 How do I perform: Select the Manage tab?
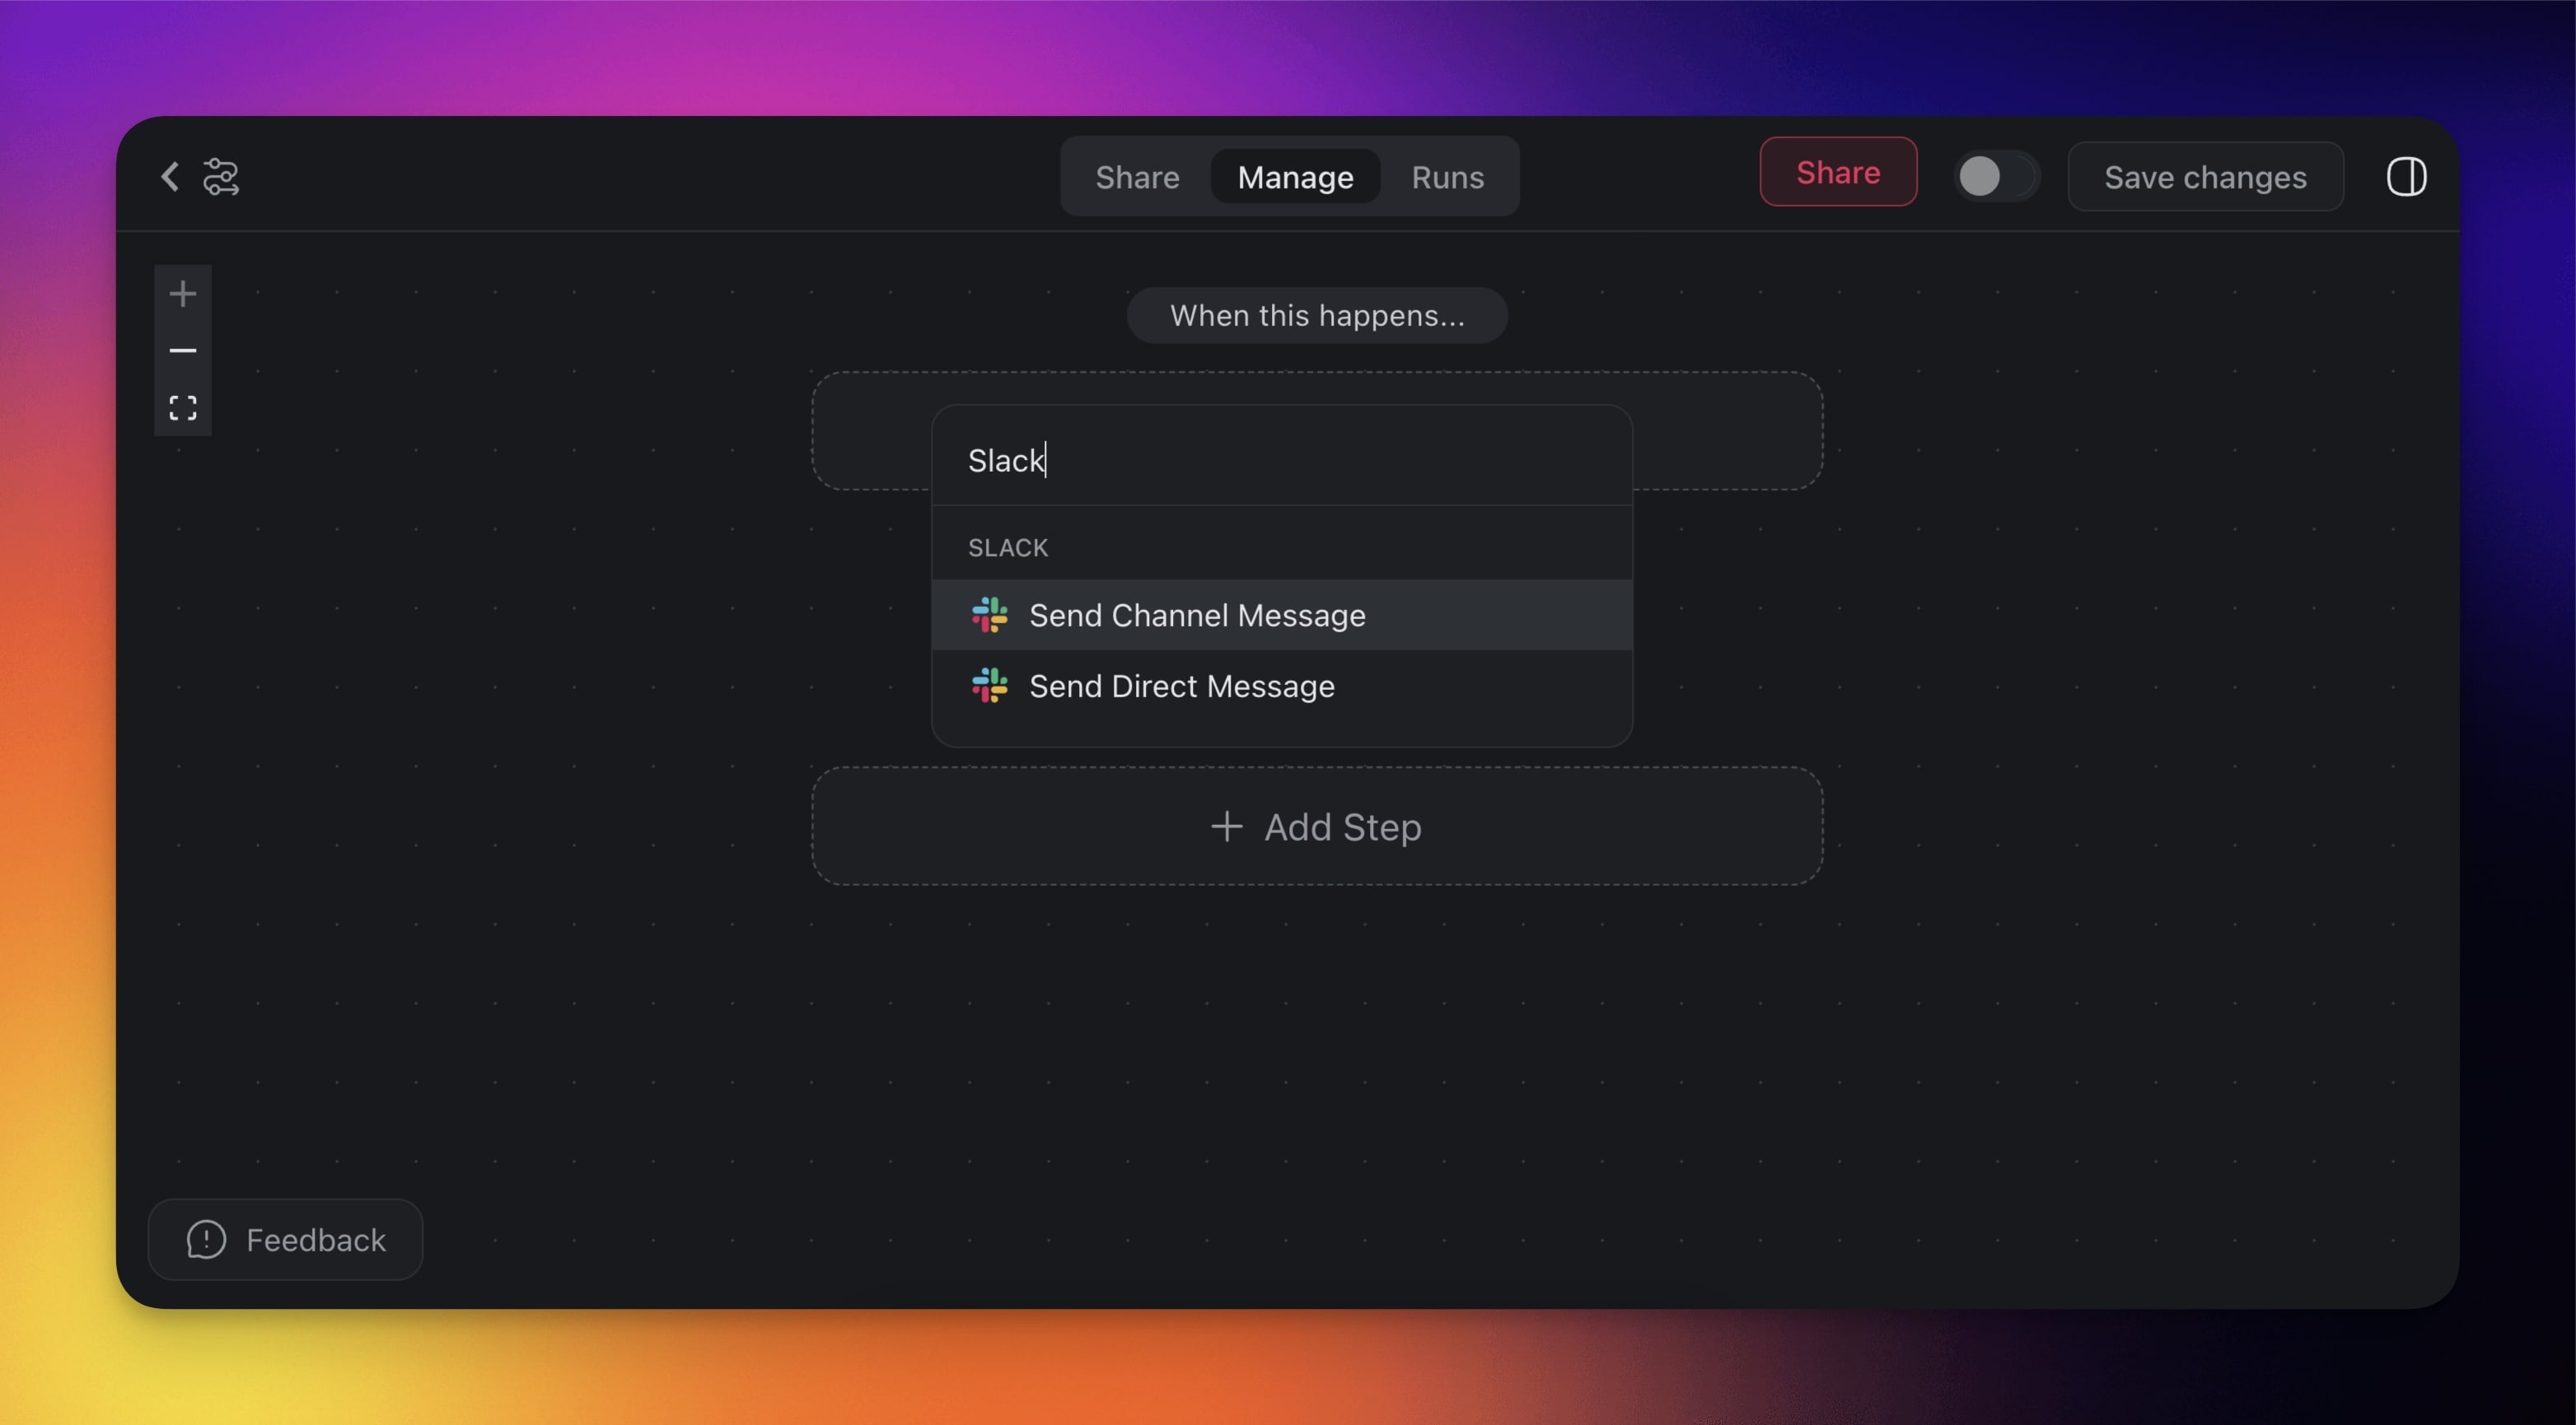coord(1295,177)
